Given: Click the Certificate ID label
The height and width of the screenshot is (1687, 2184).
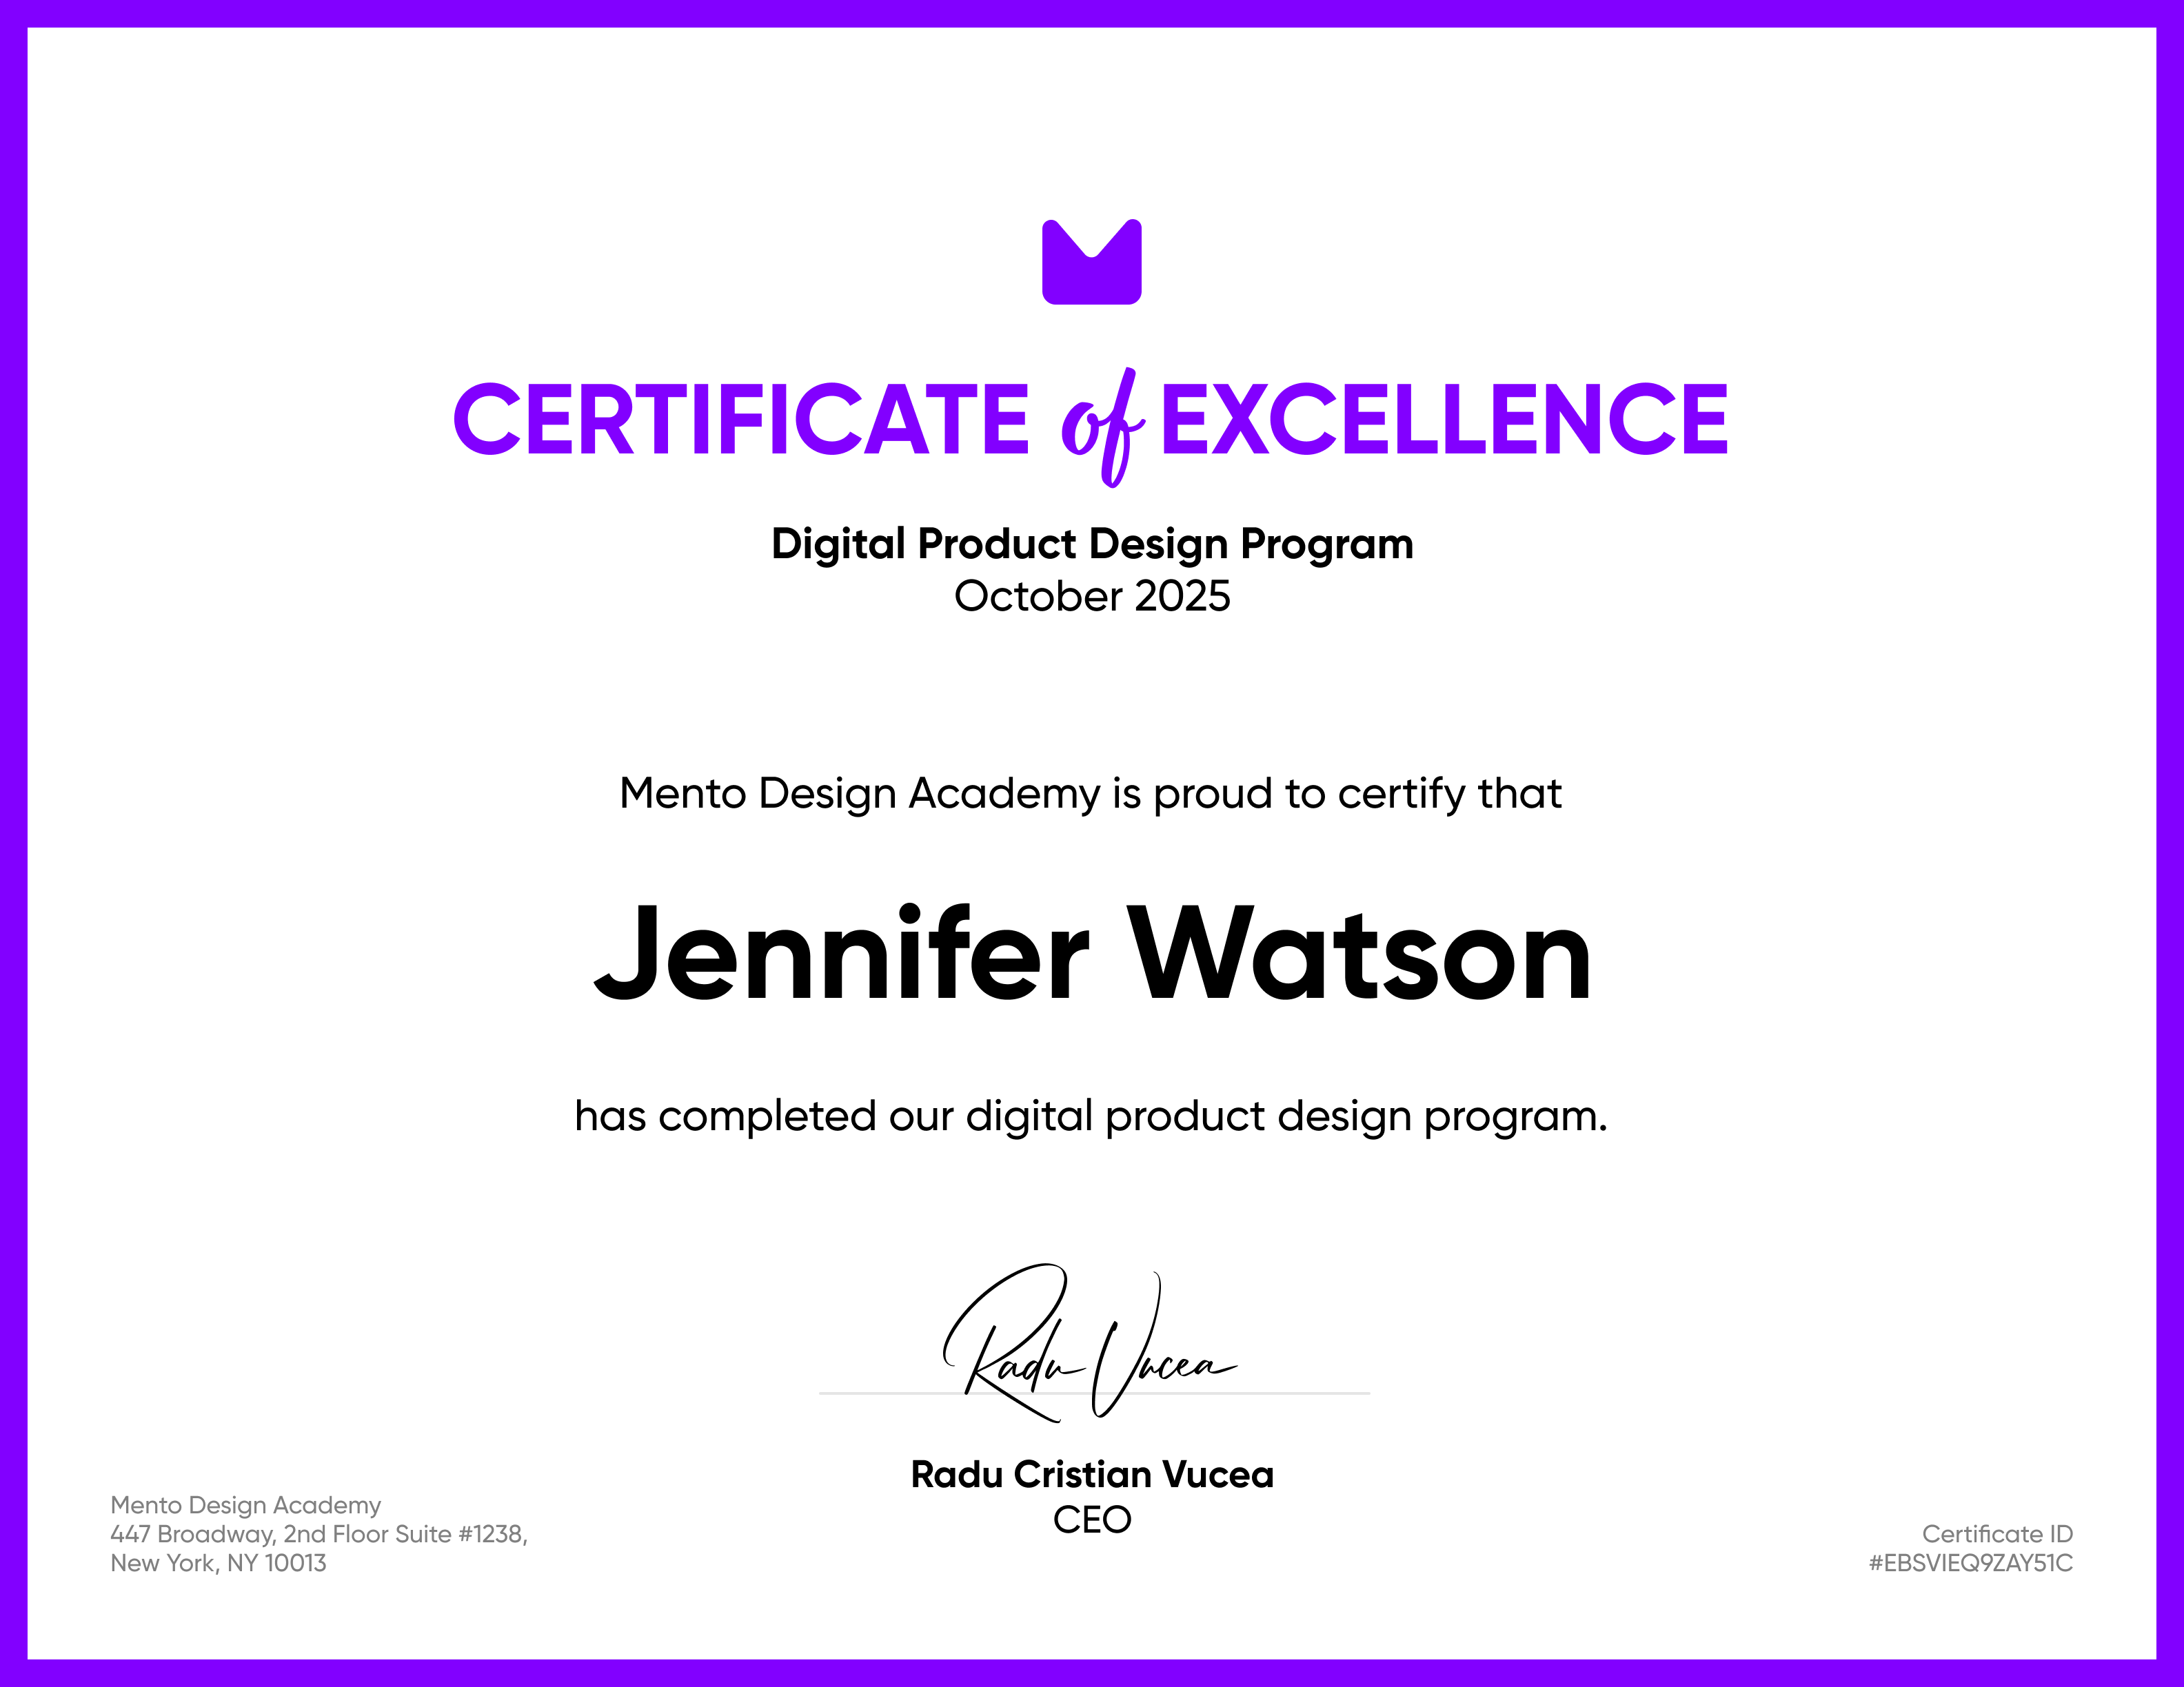Looking at the screenshot, I should (1997, 1534).
